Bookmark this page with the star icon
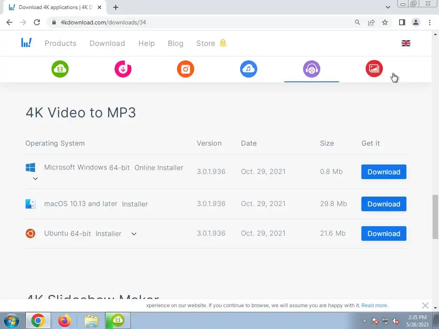439x329 pixels. coord(385,22)
